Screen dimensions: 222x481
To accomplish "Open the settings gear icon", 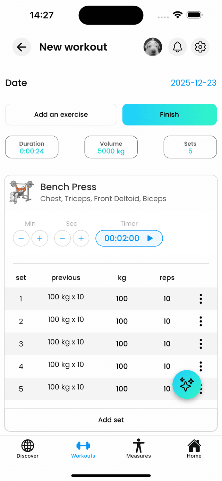I will 200,47.
